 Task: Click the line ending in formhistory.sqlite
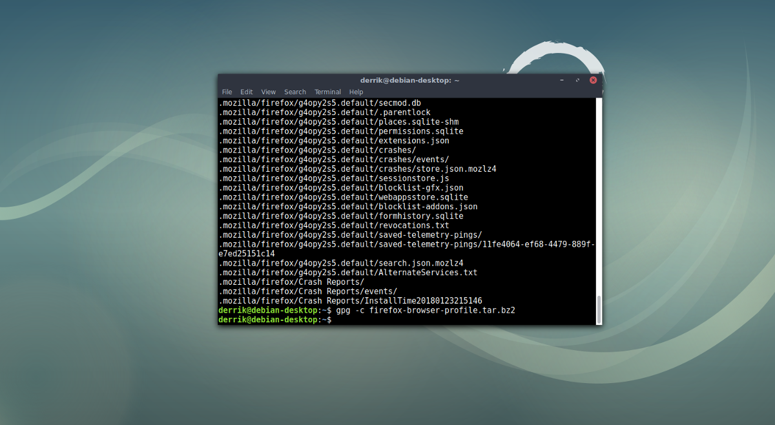coord(341,216)
